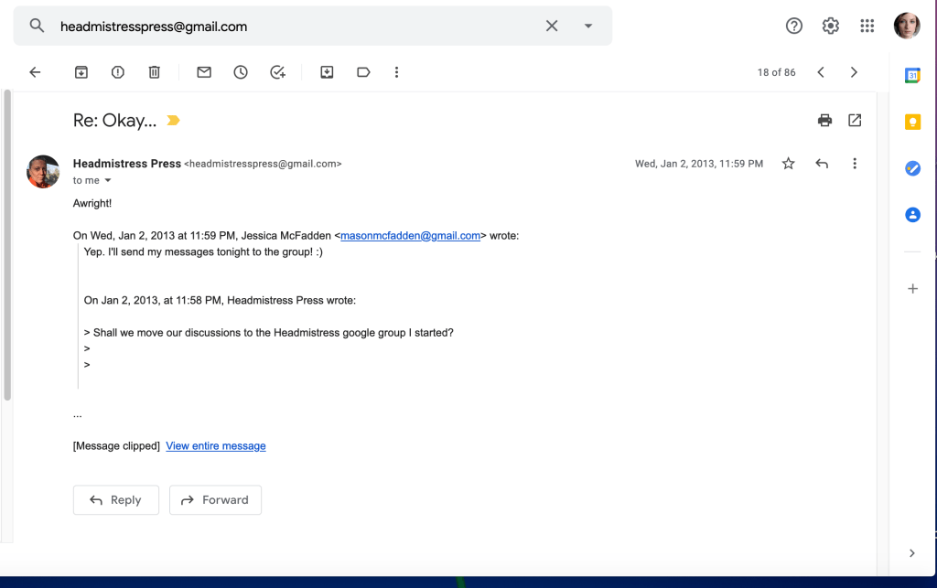Image resolution: width=937 pixels, height=588 pixels.
Task: Open the message's More options menu
Action: pyautogui.click(x=855, y=164)
